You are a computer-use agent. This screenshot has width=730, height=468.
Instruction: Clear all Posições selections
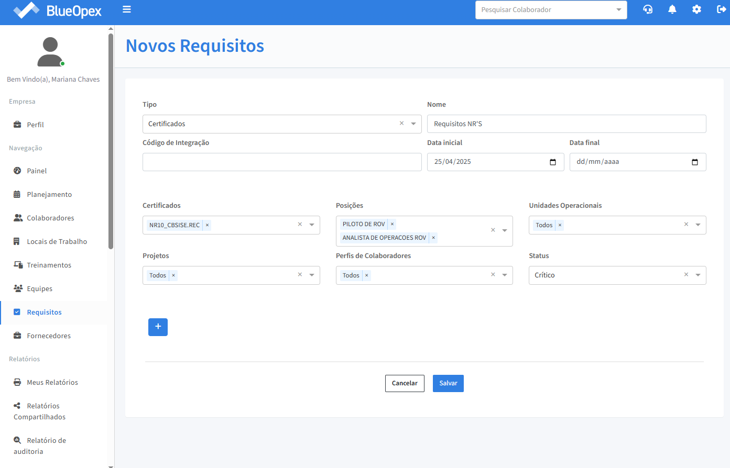pos(493,230)
